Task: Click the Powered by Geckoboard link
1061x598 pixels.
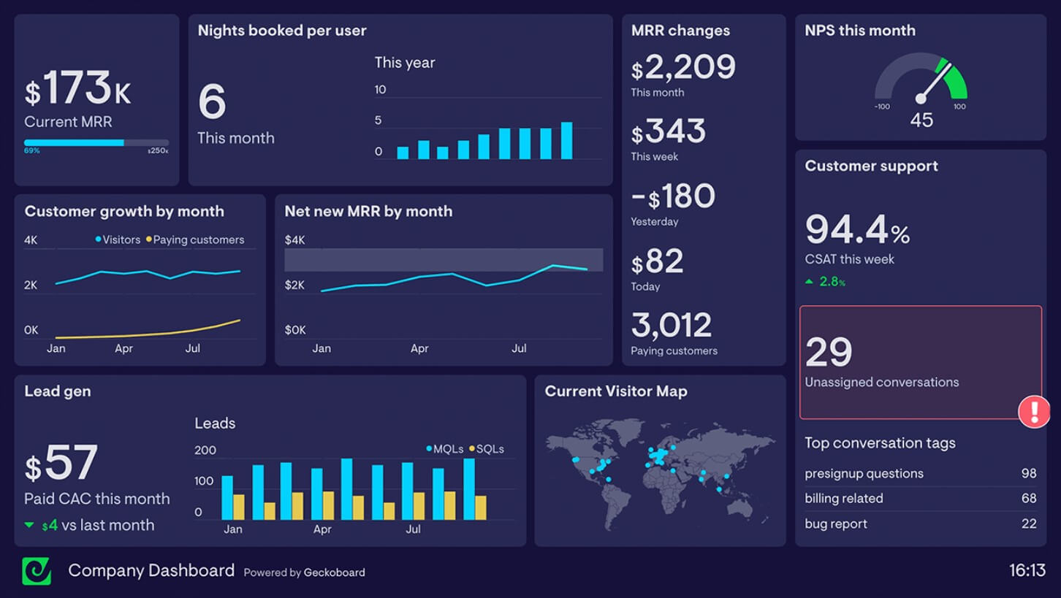Action: (304, 572)
